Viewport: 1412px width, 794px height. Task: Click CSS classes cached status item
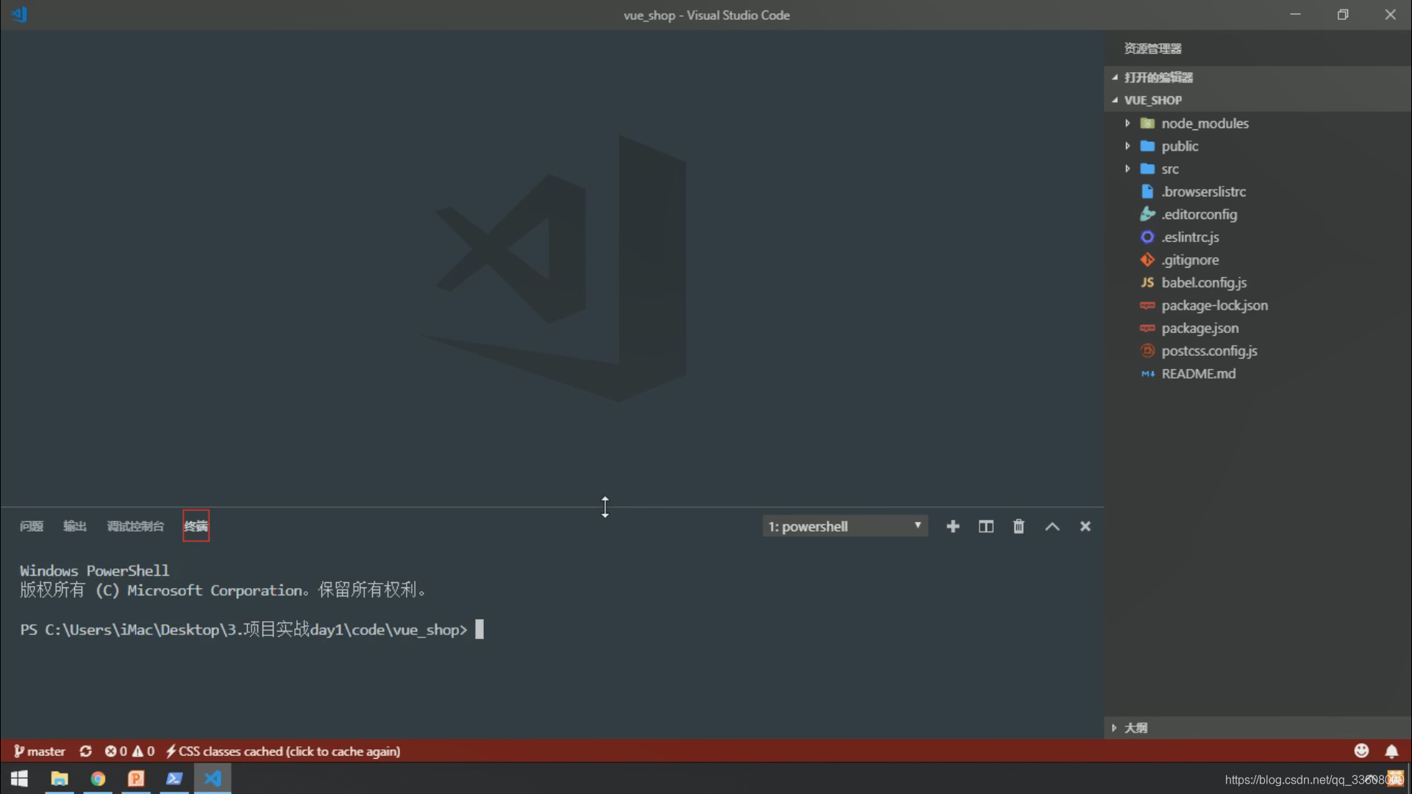(x=283, y=751)
